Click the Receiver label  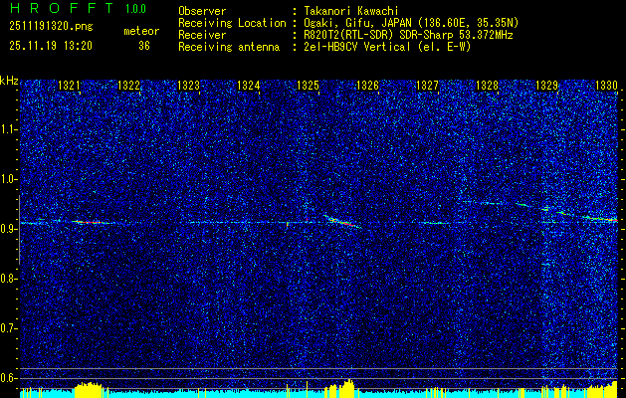(x=202, y=35)
